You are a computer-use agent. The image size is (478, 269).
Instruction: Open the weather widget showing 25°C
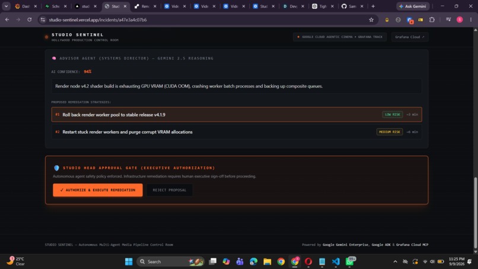(x=16, y=261)
